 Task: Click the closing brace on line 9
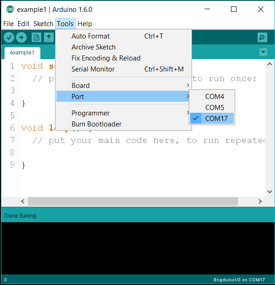point(23,165)
